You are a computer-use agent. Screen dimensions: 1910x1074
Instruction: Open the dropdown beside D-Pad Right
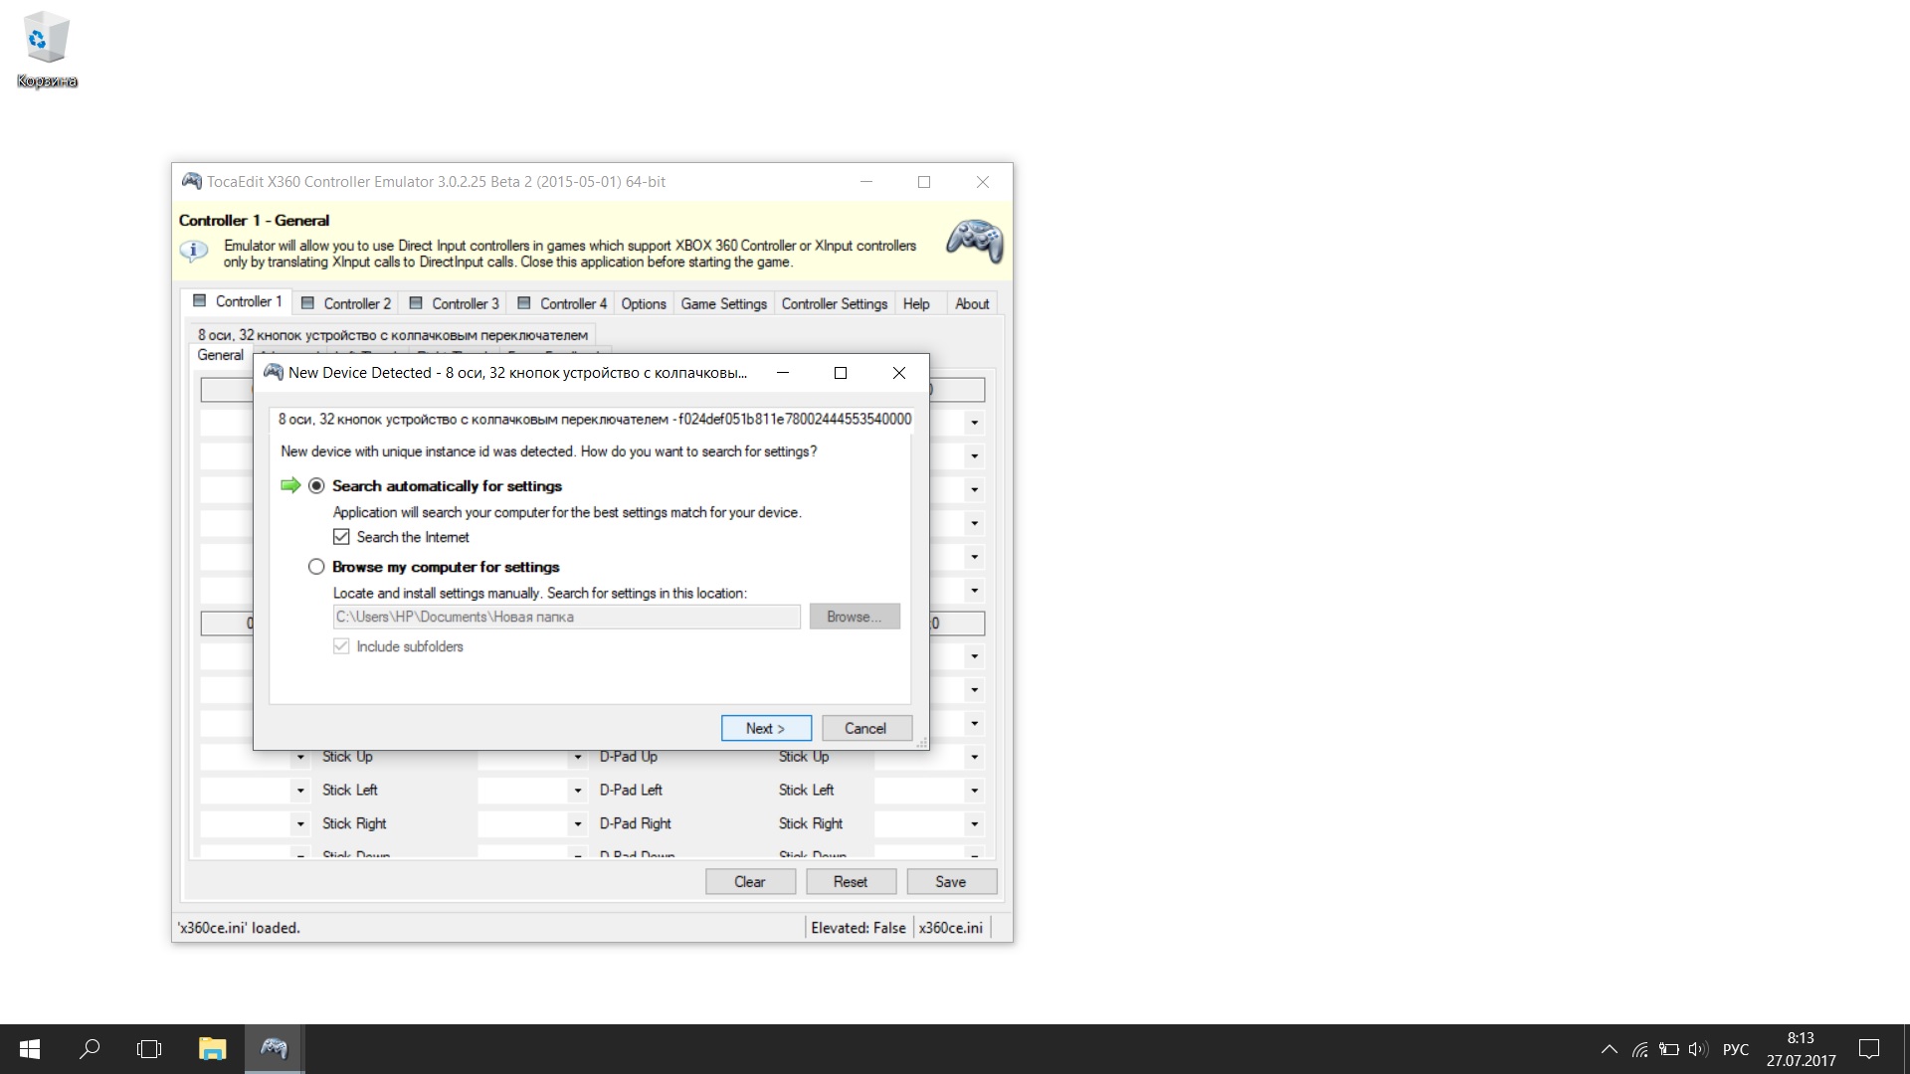pyautogui.click(x=577, y=824)
